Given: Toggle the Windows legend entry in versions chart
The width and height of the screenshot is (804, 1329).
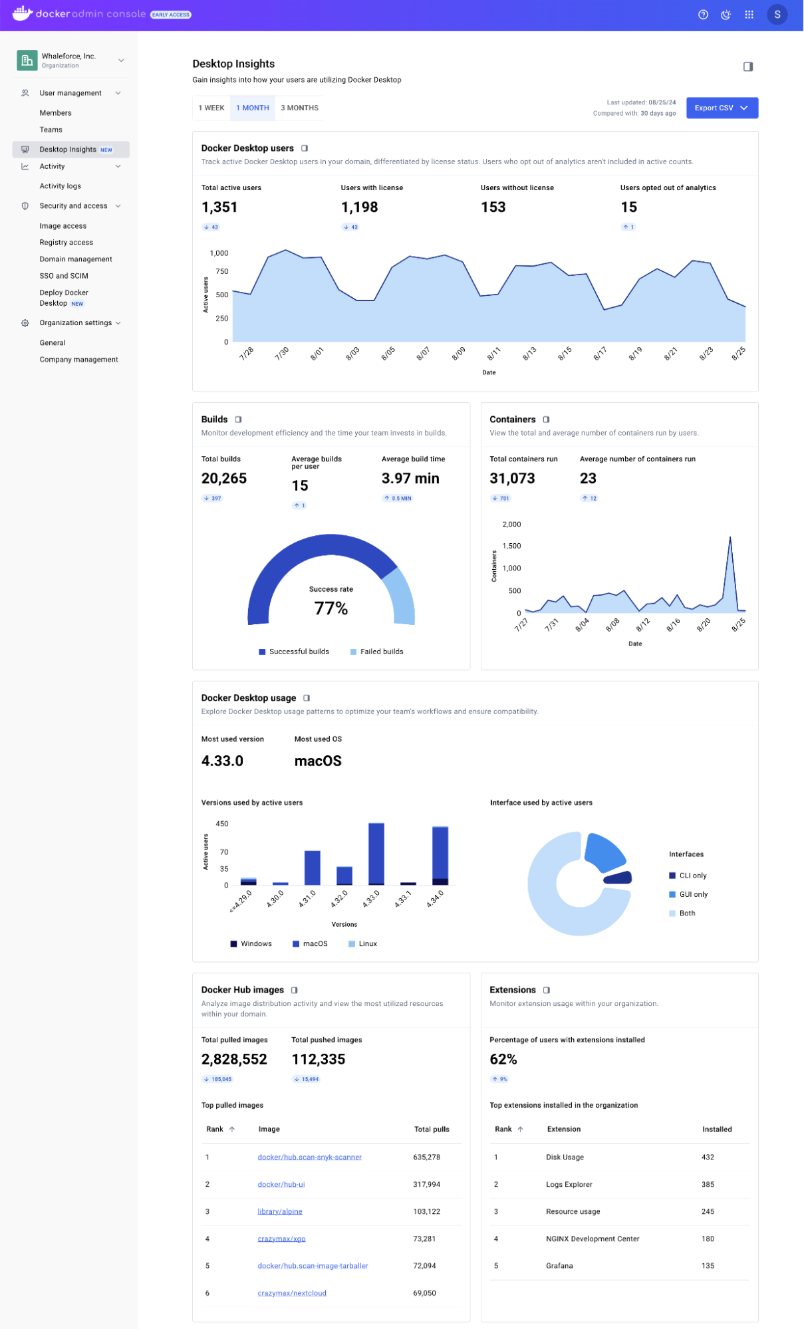Looking at the screenshot, I should [251, 943].
